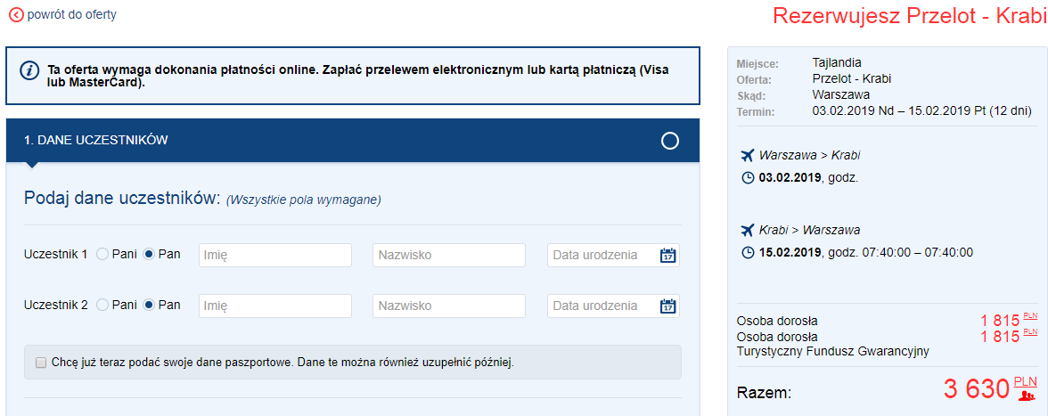Open calendar icon for Uczestnik 2 birth date
This screenshot has height=416, width=1048.
pos(668,306)
